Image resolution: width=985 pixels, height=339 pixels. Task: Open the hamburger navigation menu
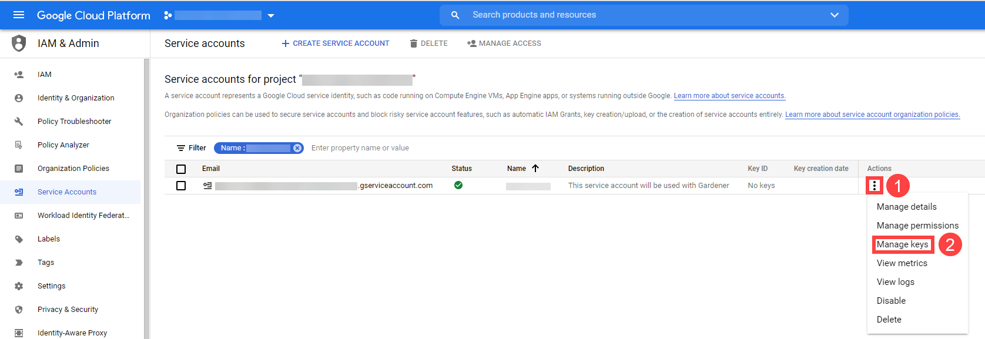tap(19, 15)
